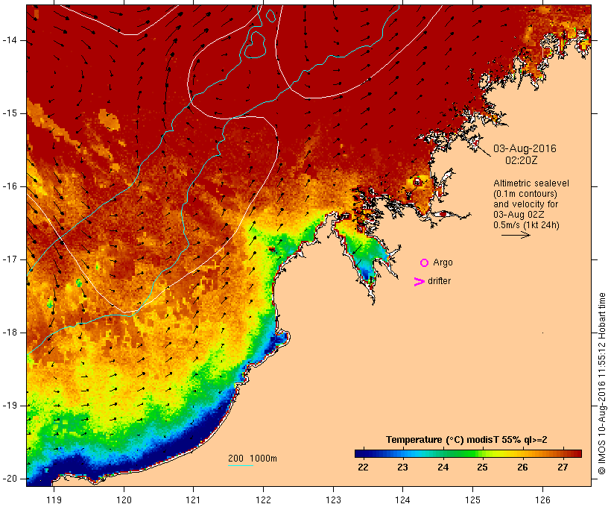Click the 'and velocity for' caption line
Viewport: 611px width, 507px height.
525,204
